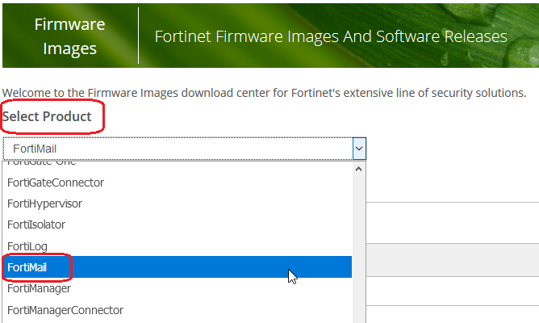Click the list scrollbar up arrow
Screen dimensions: 539x323
(359, 170)
